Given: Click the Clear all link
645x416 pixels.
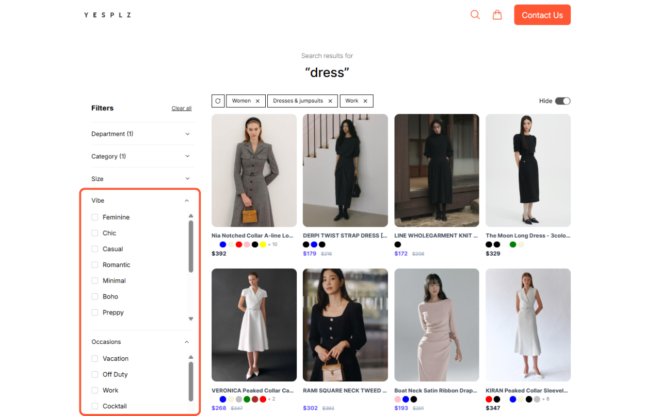Looking at the screenshot, I should pyautogui.click(x=181, y=108).
